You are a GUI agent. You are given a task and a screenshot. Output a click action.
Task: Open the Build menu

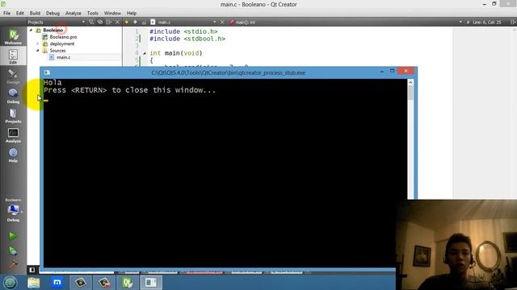tap(35, 13)
